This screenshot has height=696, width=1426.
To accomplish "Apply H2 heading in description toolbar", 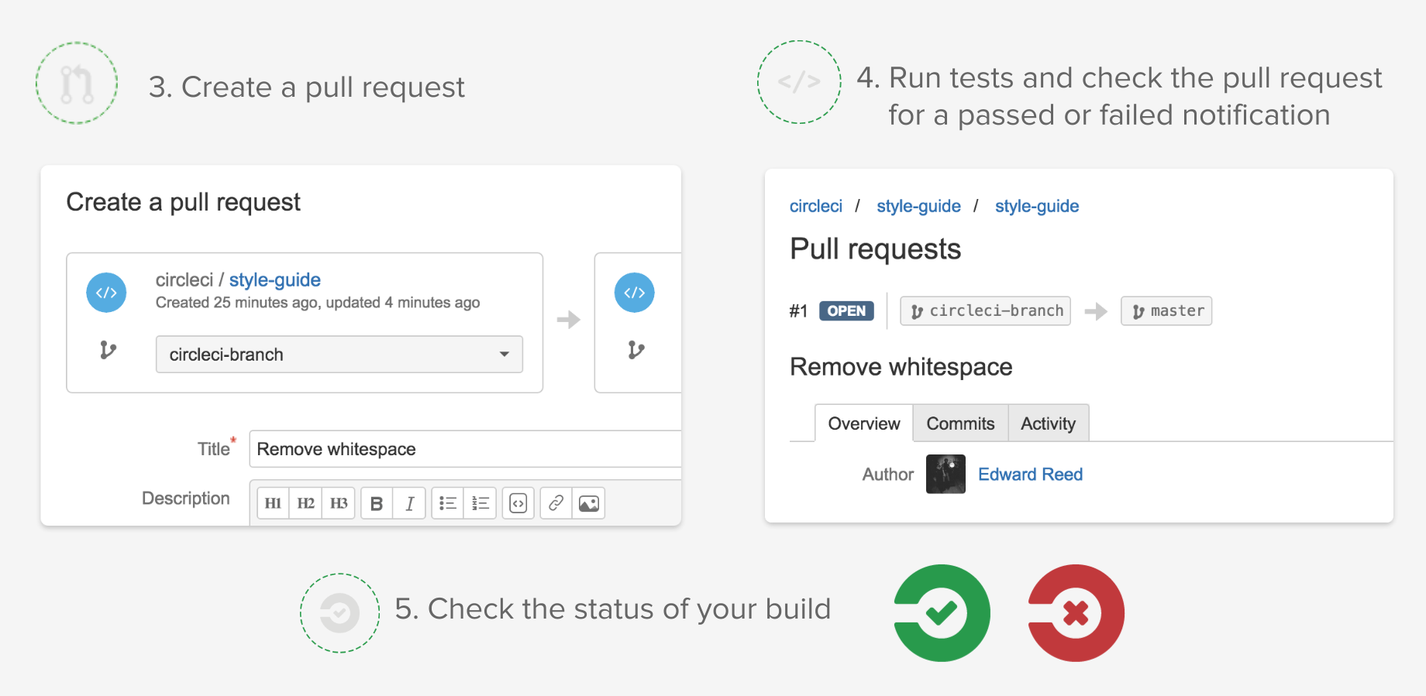I will pos(305,503).
